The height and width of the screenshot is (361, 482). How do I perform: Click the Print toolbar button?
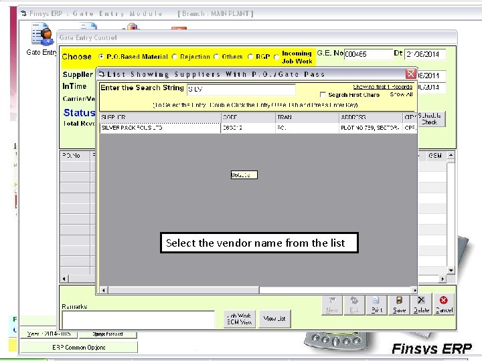(376, 305)
